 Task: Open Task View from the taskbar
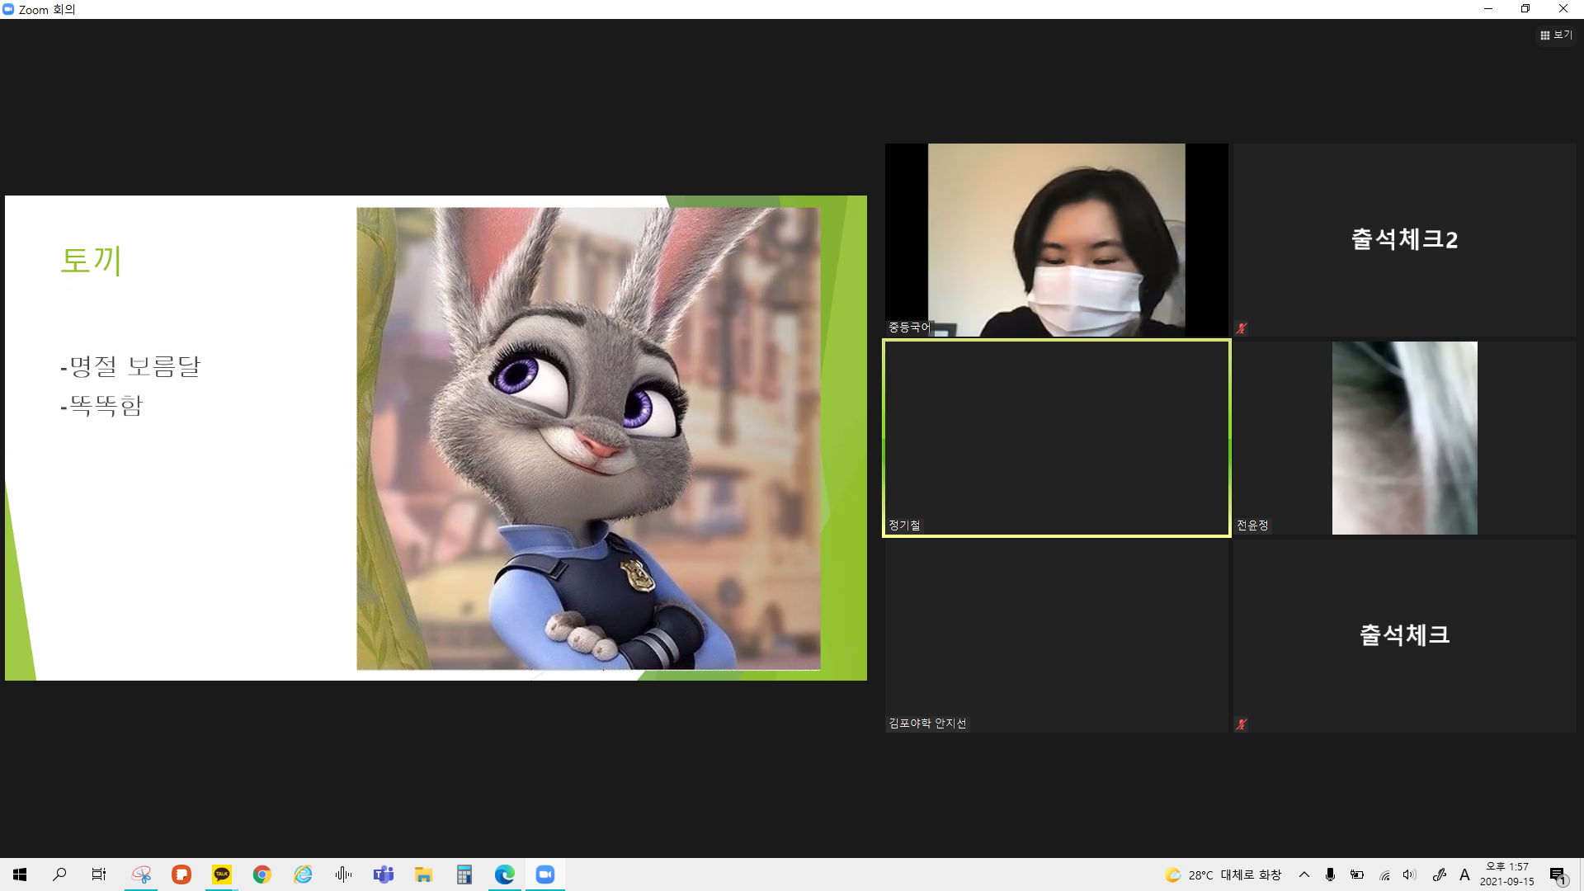coord(99,874)
